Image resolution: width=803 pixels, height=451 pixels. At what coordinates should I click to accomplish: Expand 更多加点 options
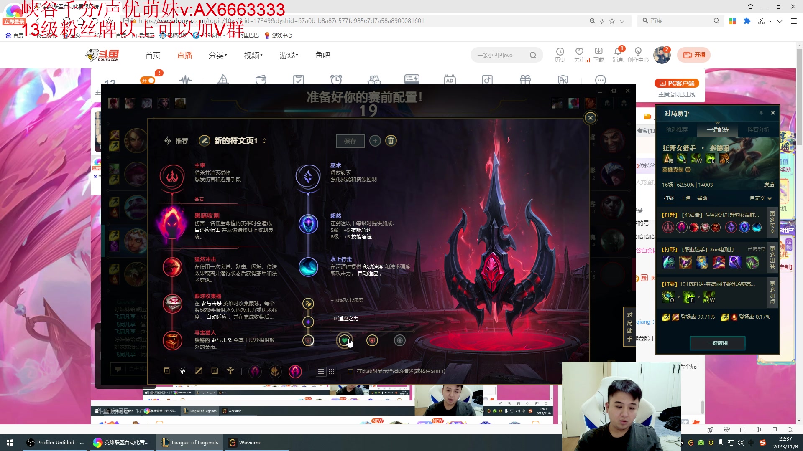click(x=772, y=292)
